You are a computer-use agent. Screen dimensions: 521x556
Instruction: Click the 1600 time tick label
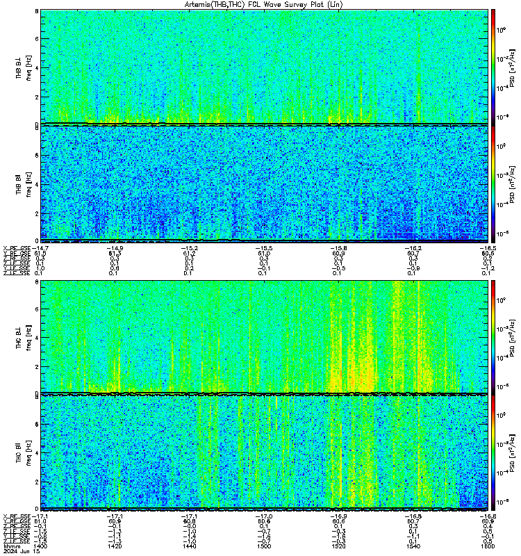[488, 546]
